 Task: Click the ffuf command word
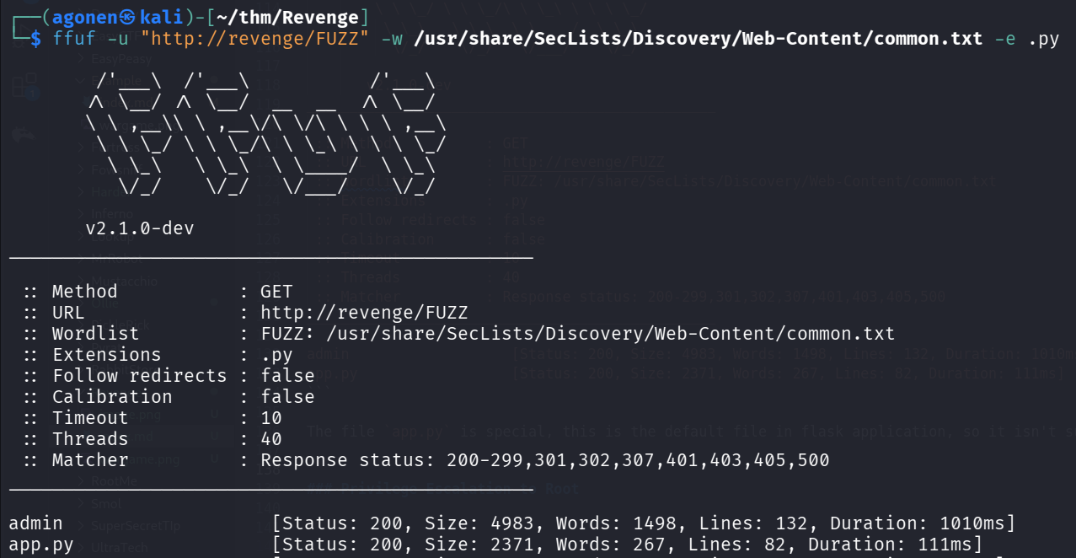(x=72, y=39)
